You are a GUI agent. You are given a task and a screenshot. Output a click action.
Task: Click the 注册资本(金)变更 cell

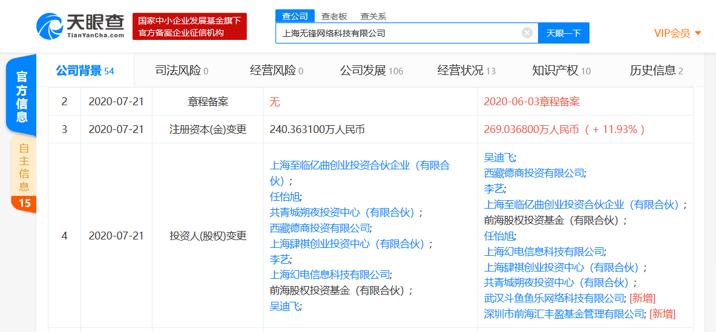pyautogui.click(x=208, y=129)
